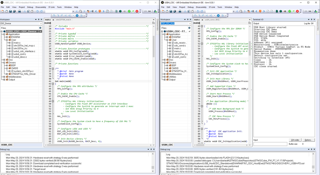Click Go (run) icon in USBD_CDC debug toolbar

(73, 15)
